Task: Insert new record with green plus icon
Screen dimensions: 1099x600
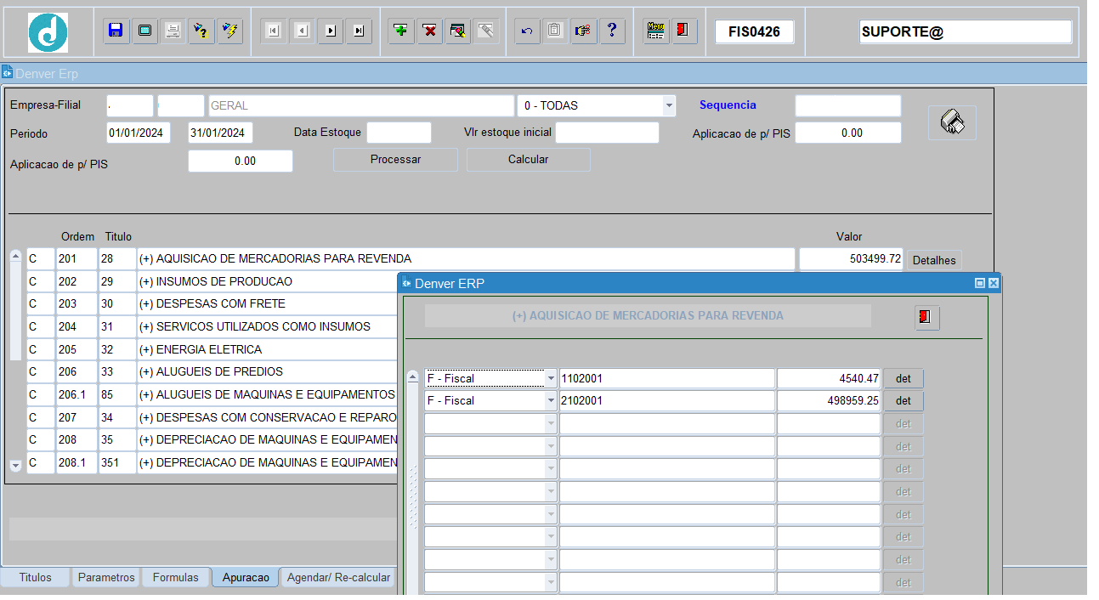Action: click(x=401, y=31)
